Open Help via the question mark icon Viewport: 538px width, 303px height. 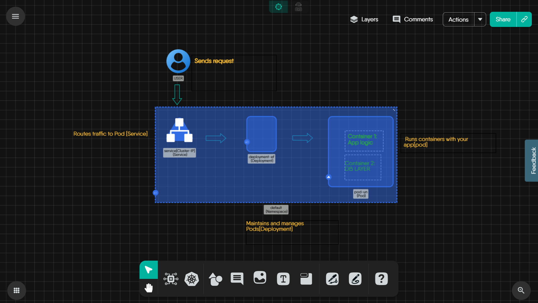(x=381, y=279)
